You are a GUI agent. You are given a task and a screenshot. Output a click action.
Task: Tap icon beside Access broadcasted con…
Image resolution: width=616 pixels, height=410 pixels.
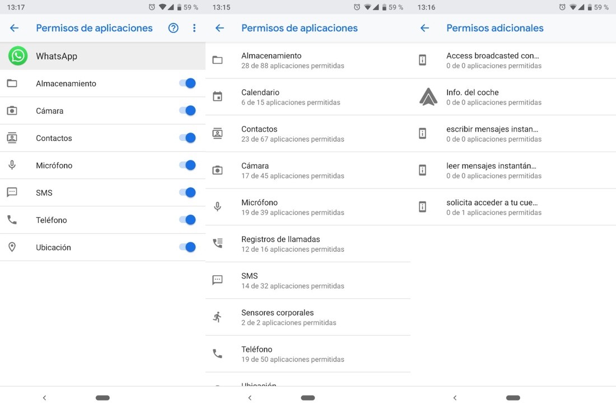click(x=422, y=60)
